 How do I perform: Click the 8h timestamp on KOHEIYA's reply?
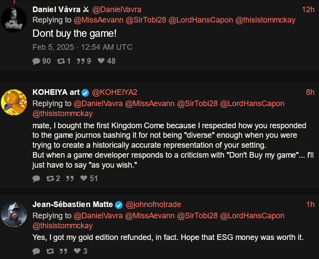click(x=310, y=92)
